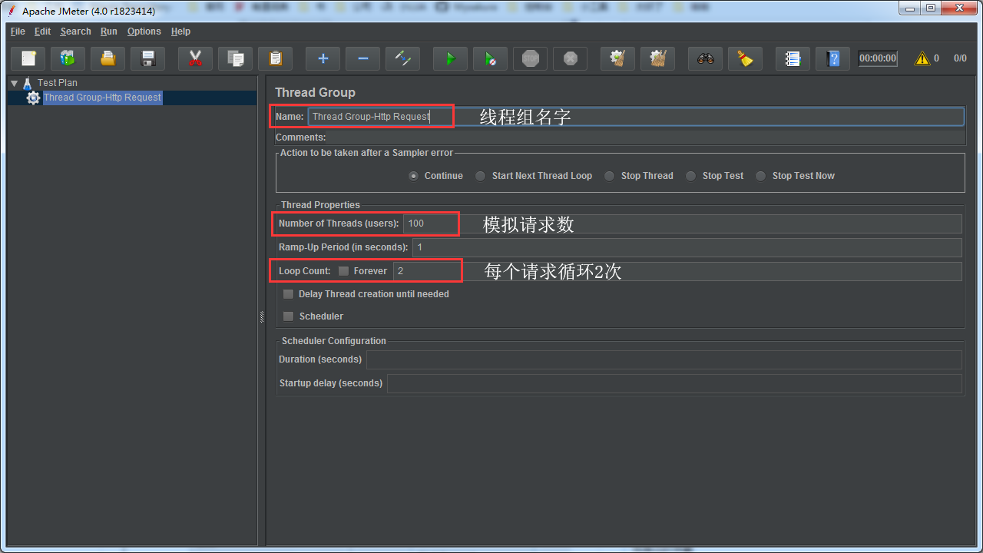Open the Run menu
The width and height of the screenshot is (983, 553).
tap(109, 31)
